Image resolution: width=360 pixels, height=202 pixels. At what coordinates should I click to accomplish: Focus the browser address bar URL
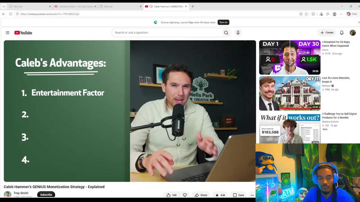coord(50,14)
